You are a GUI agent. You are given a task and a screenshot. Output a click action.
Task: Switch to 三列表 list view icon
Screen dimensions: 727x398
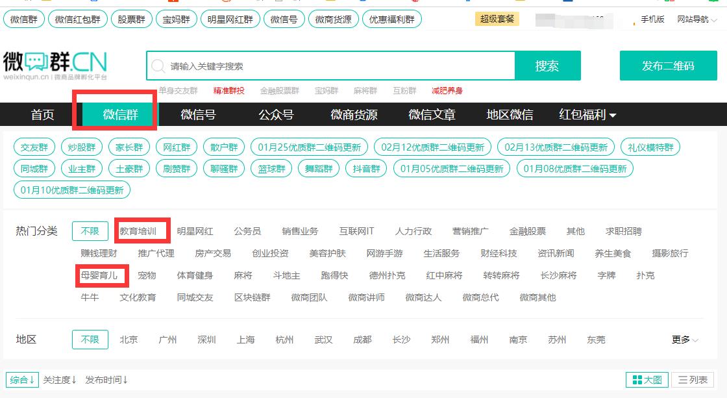click(x=696, y=379)
